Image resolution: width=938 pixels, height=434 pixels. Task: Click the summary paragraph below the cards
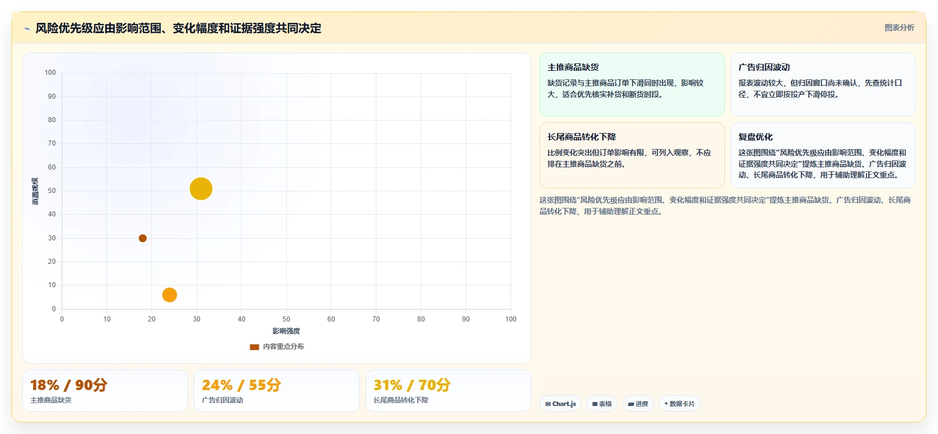coord(725,206)
